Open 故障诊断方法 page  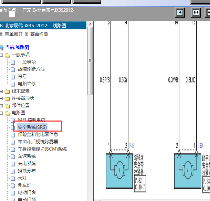pos(31,69)
